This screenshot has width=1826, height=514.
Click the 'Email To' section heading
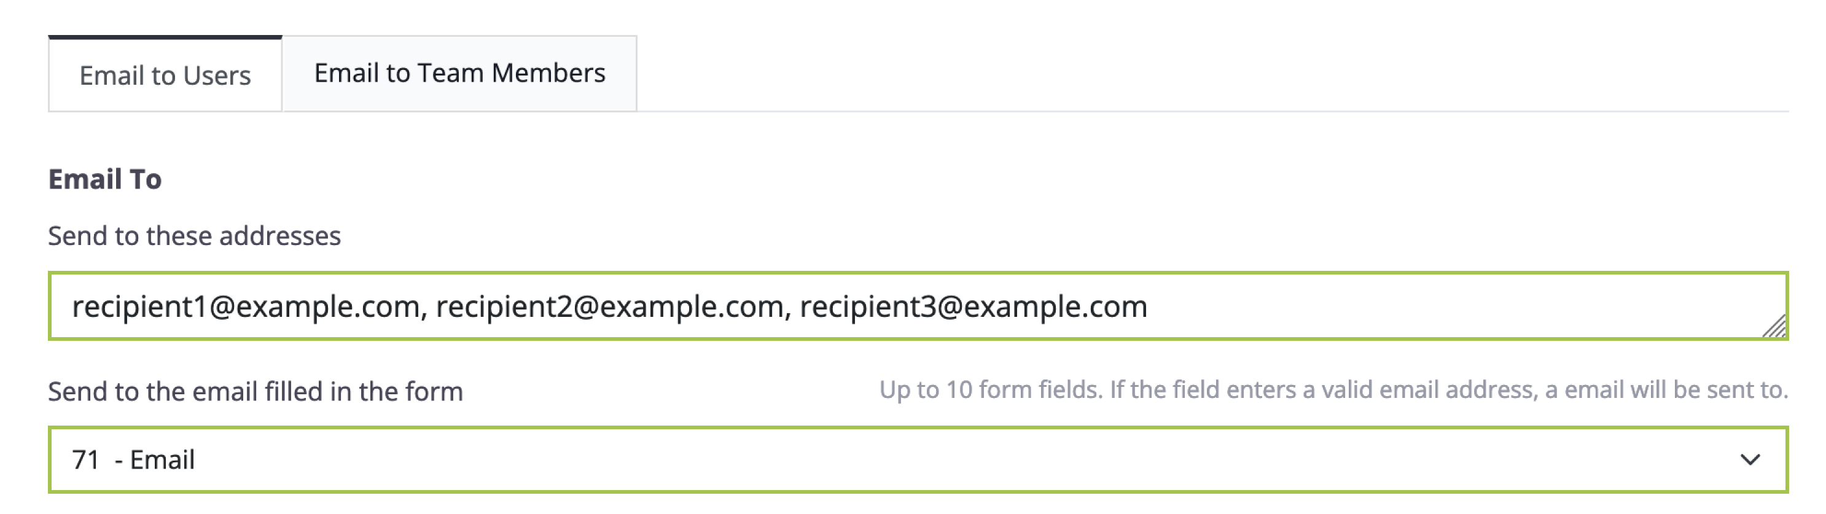coord(105,179)
